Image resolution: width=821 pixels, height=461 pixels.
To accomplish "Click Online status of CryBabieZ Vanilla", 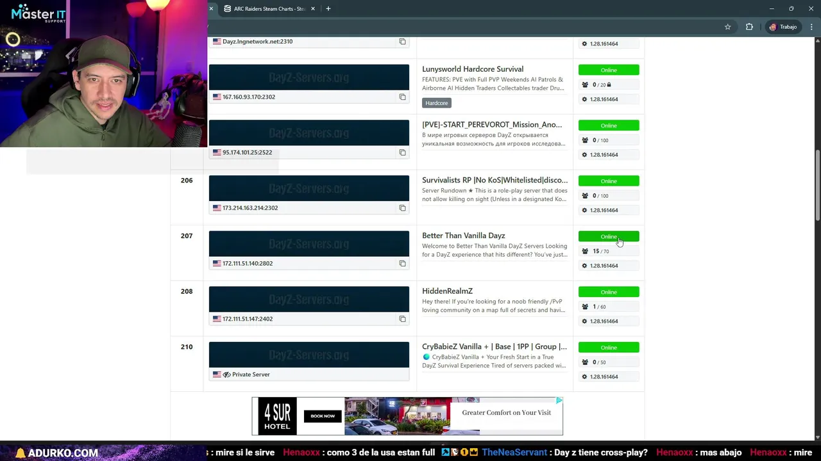I will [609, 348].
